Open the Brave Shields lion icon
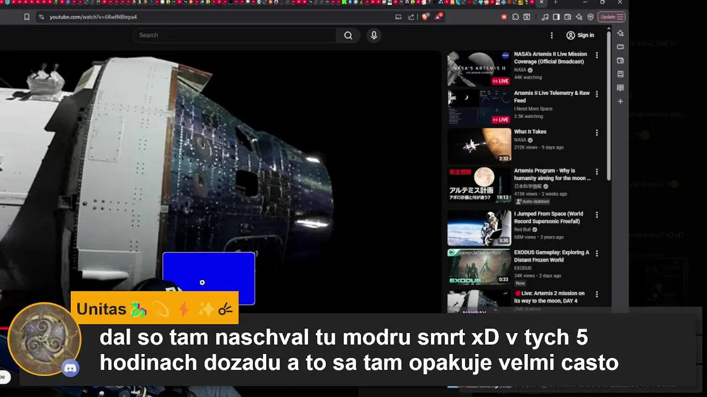Viewport: 707px width, 397px height. click(425, 17)
